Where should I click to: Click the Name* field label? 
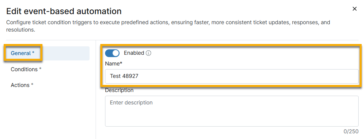coord(113,63)
